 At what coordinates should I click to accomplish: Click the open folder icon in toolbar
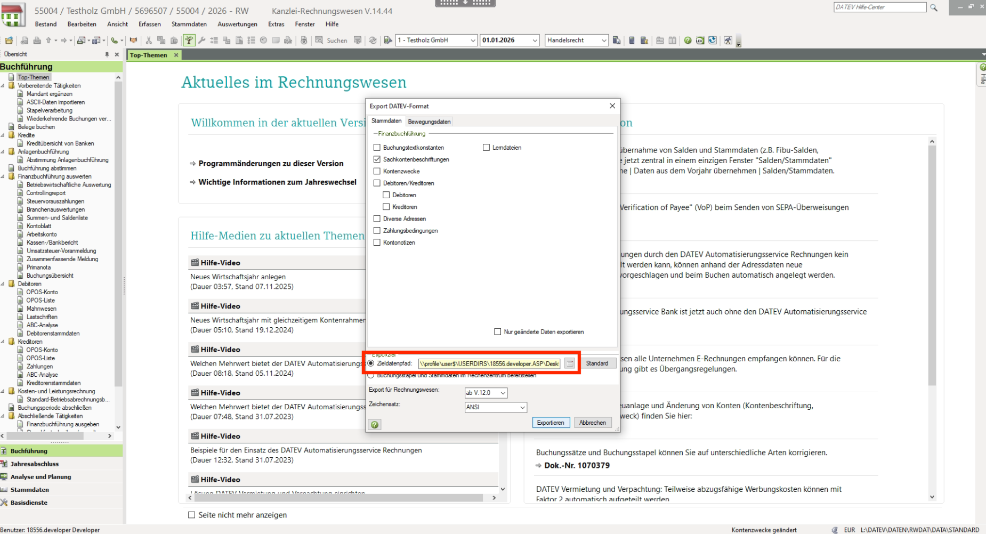[9, 41]
